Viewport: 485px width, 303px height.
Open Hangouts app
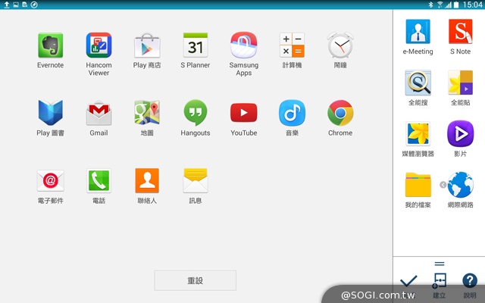(196, 113)
